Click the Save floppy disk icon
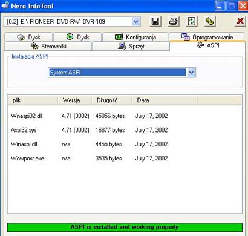248x236 pixels. point(155,21)
